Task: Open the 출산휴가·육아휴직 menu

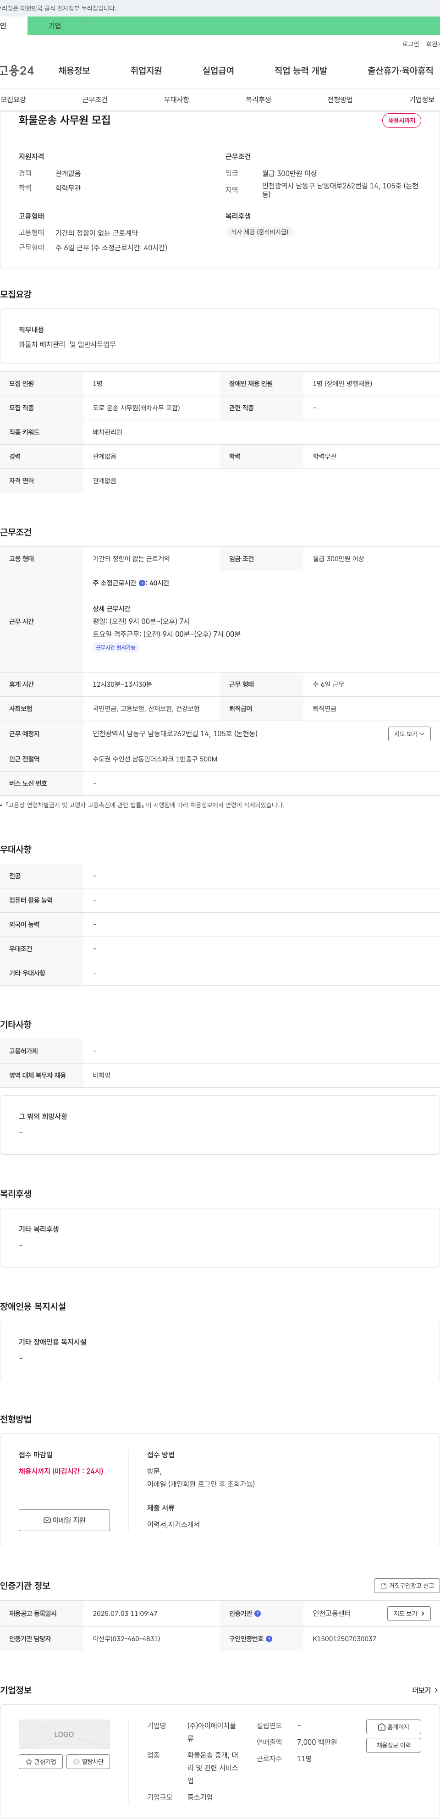Action: [401, 71]
